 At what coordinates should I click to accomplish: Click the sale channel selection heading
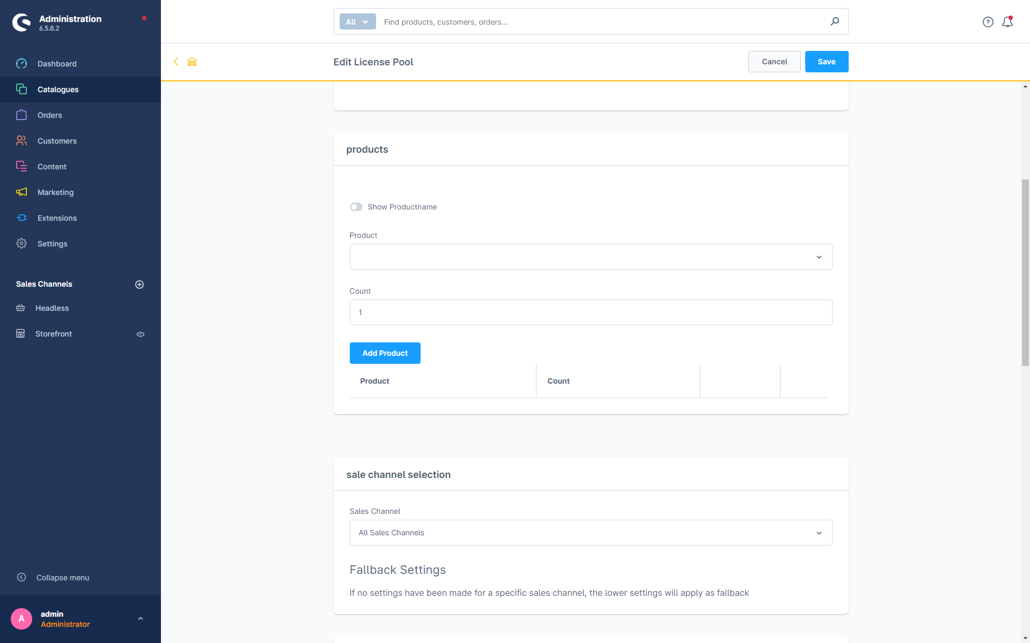tap(398, 475)
